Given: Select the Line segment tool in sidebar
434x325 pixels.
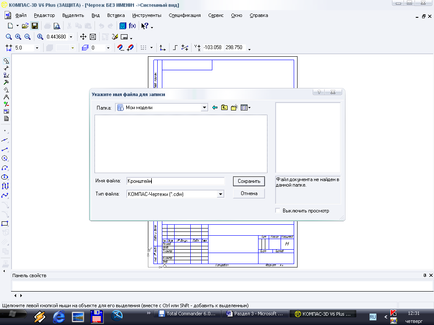Looking at the screenshot, I should tap(5, 149).
